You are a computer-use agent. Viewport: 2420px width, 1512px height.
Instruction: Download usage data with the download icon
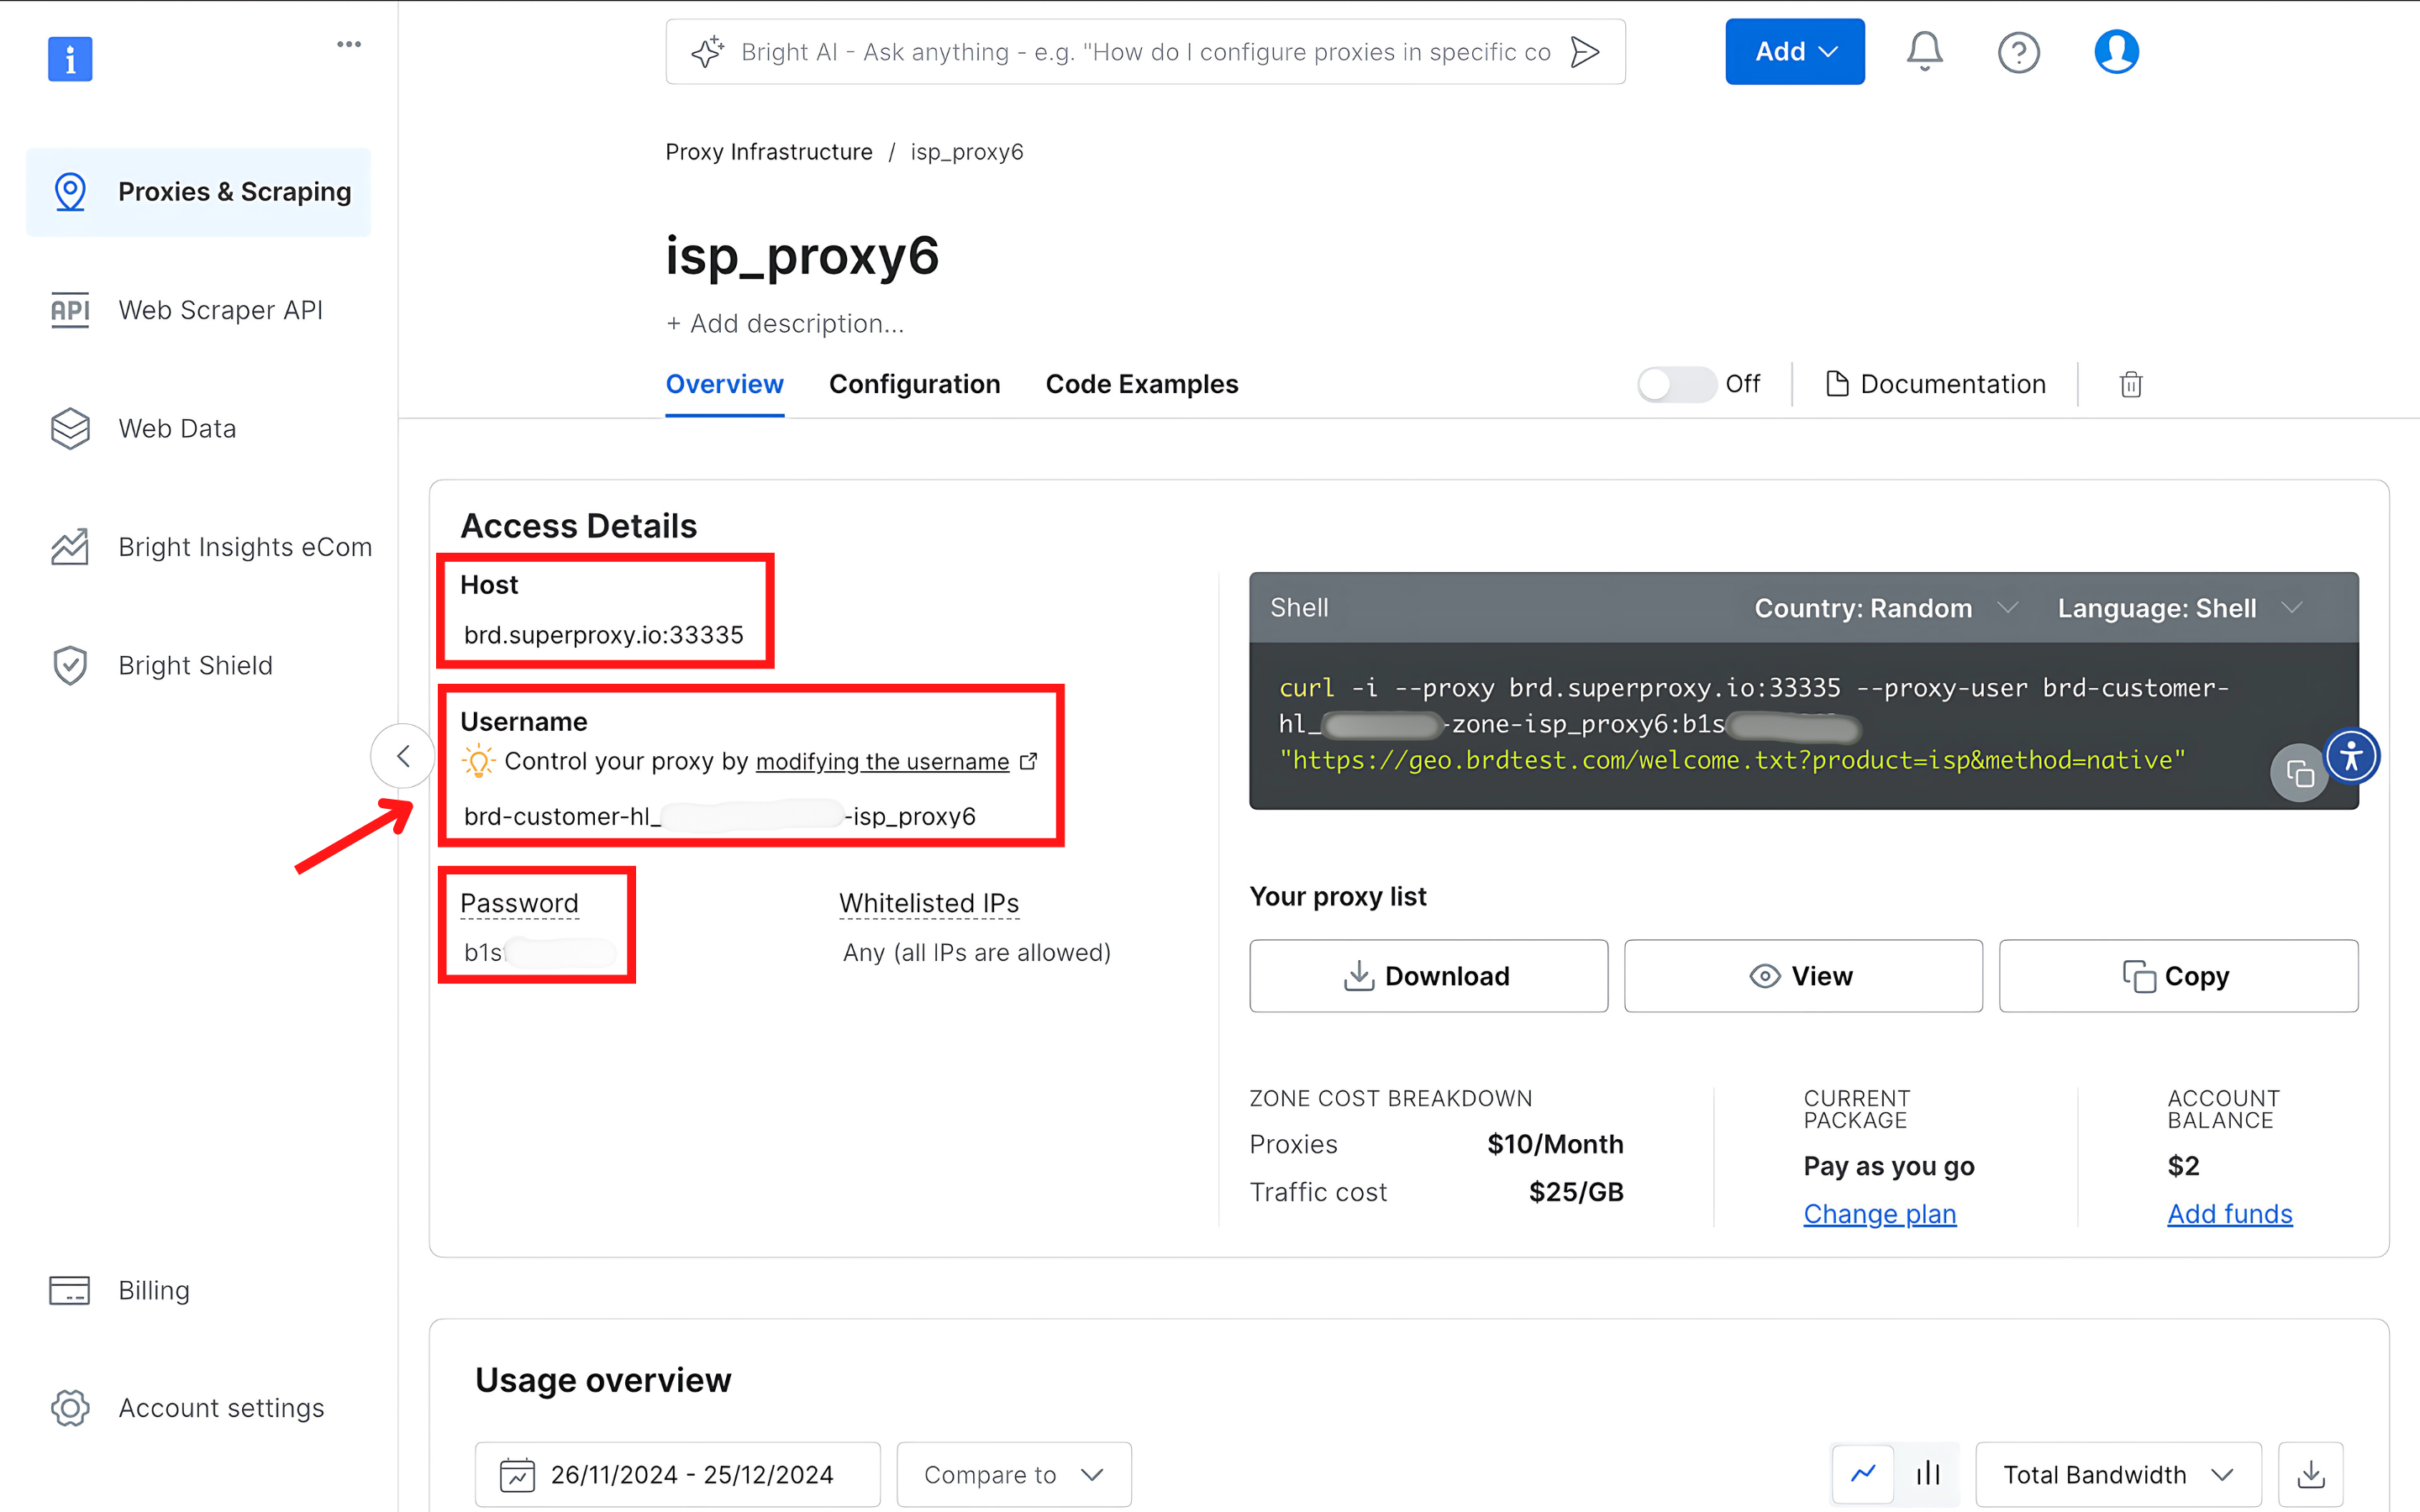point(2310,1474)
